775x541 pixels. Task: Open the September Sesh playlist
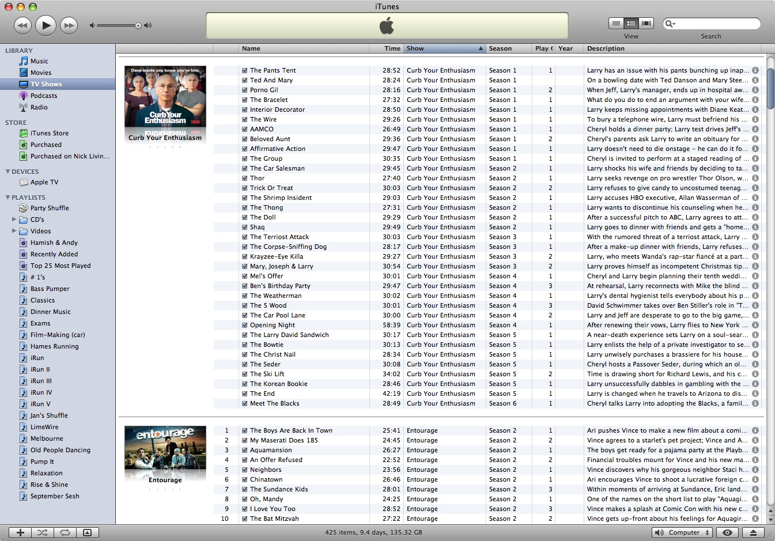[55, 496]
